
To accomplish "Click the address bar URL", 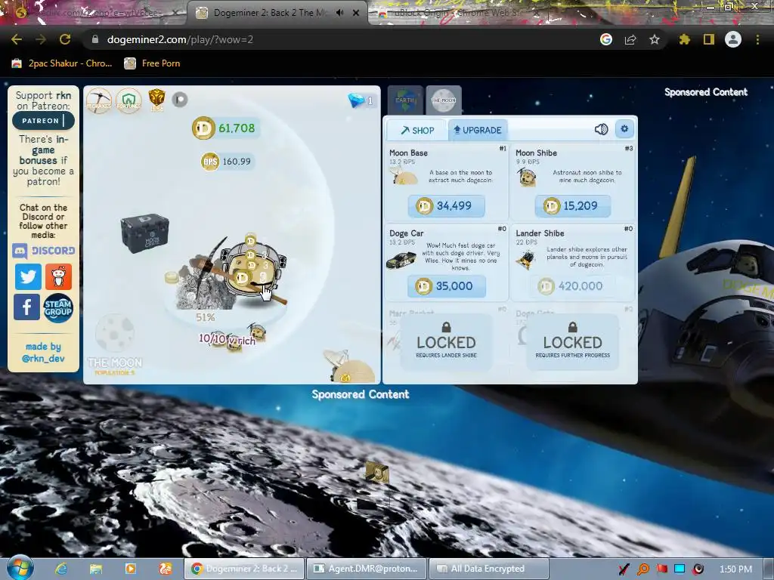I will pos(180,39).
